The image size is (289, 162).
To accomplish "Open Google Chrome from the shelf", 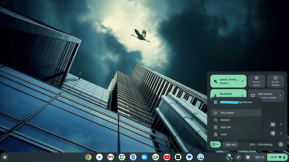I will (88, 157).
